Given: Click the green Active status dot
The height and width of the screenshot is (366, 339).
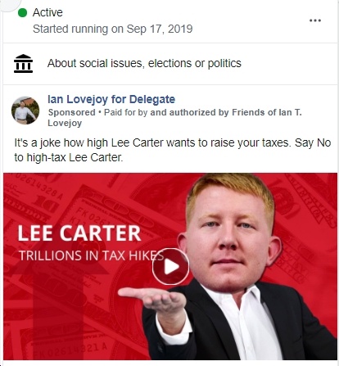Looking at the screenshot, I should click(x=22, y=12).
